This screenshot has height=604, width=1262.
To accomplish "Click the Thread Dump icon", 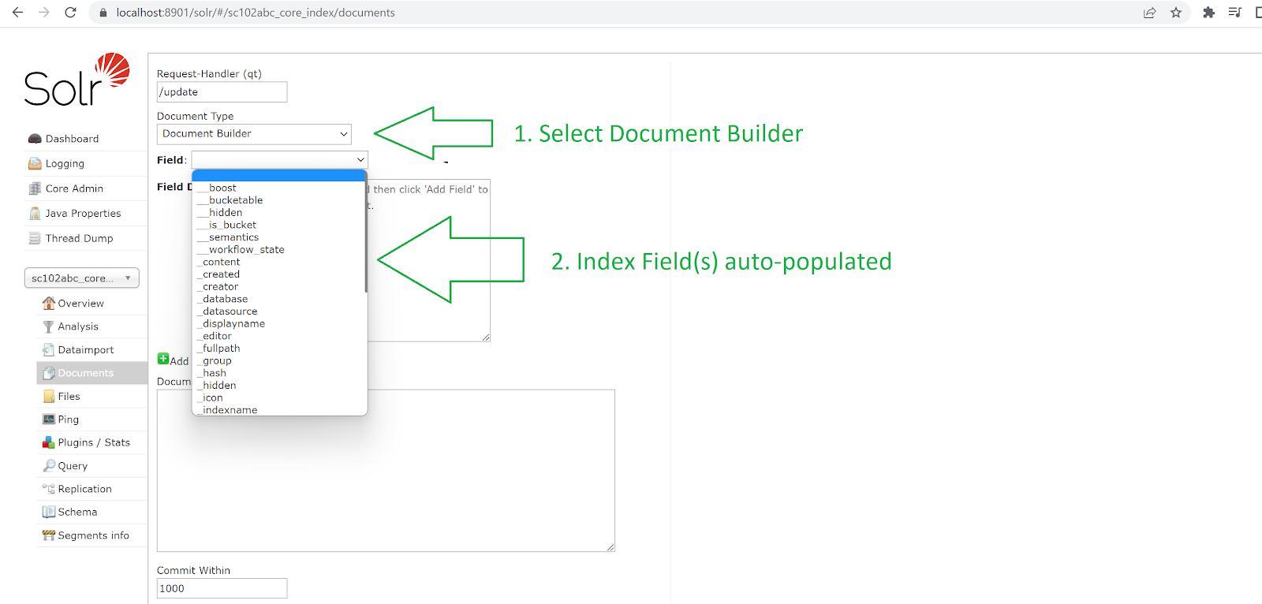I will click(x=35, y=238).
